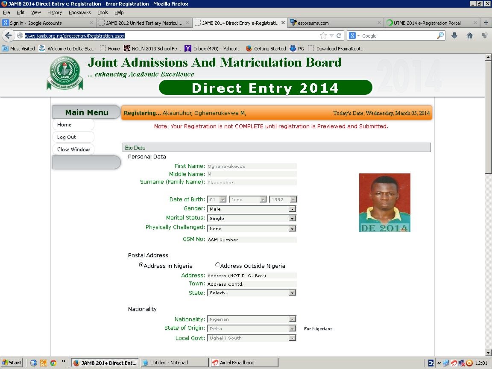The width and height of the screenshot is (492, 369).
Task: Open the Help menu
Action: tap(119, 12)
